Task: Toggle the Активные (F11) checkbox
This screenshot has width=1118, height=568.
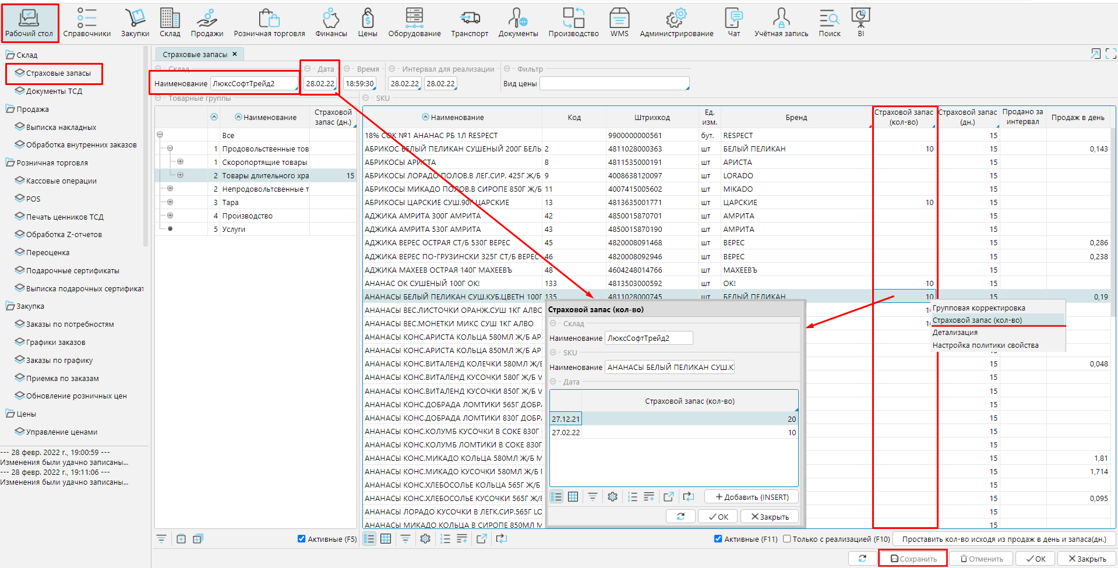Action: (x=718, y=539)
